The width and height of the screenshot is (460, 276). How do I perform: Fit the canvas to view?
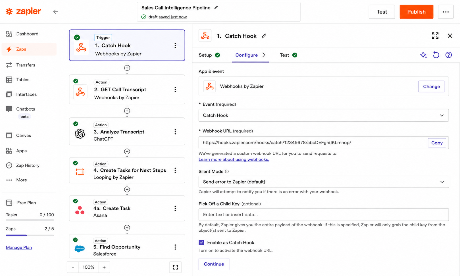pos(175,267)
